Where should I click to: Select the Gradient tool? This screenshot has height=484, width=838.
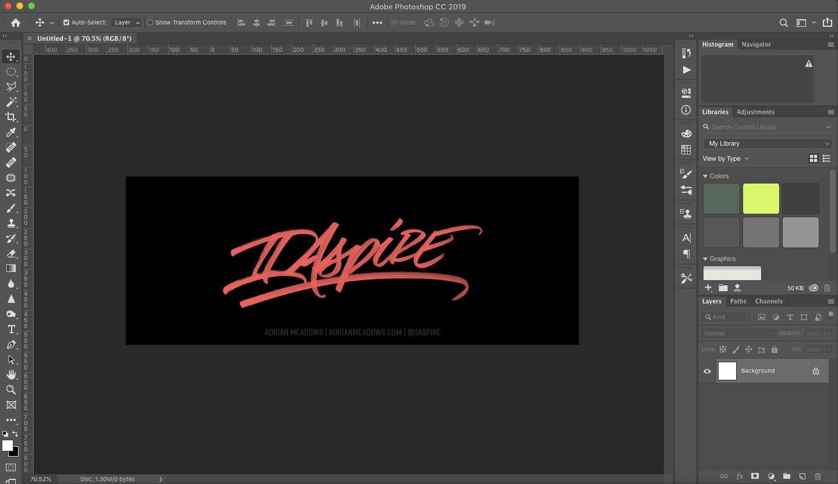click(11, 269)
